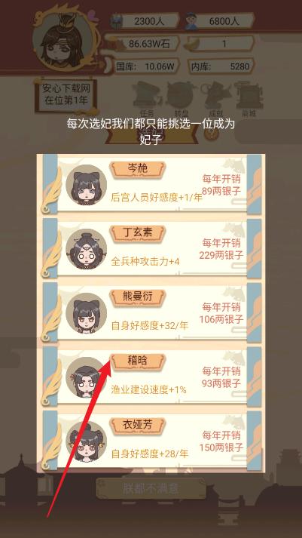Click the 国库 treasury value field

pyautogui.click(x=145, y=66)
